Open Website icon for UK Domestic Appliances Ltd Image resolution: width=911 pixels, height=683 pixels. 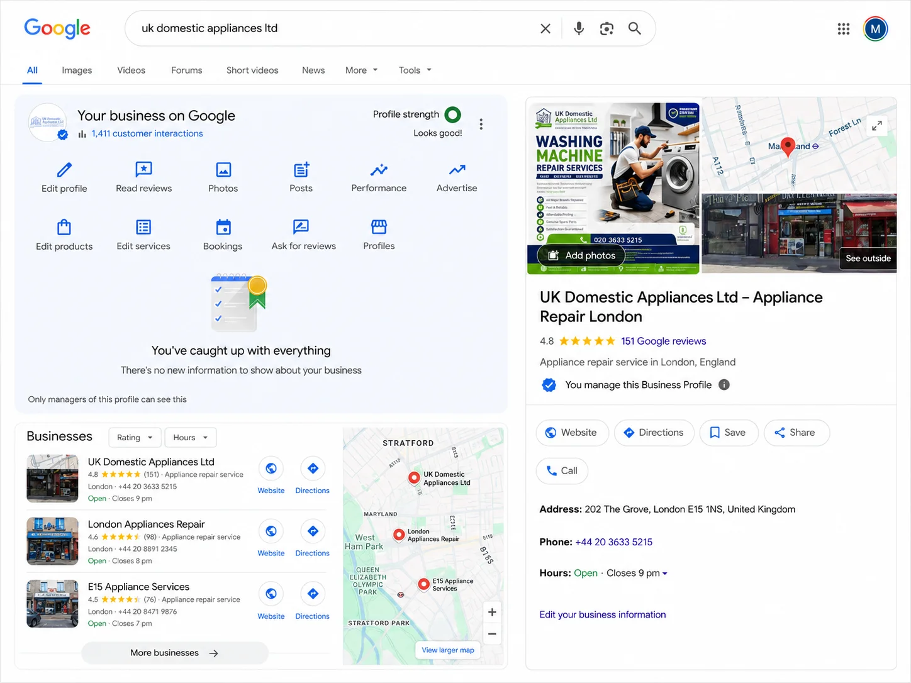[271, 469]
